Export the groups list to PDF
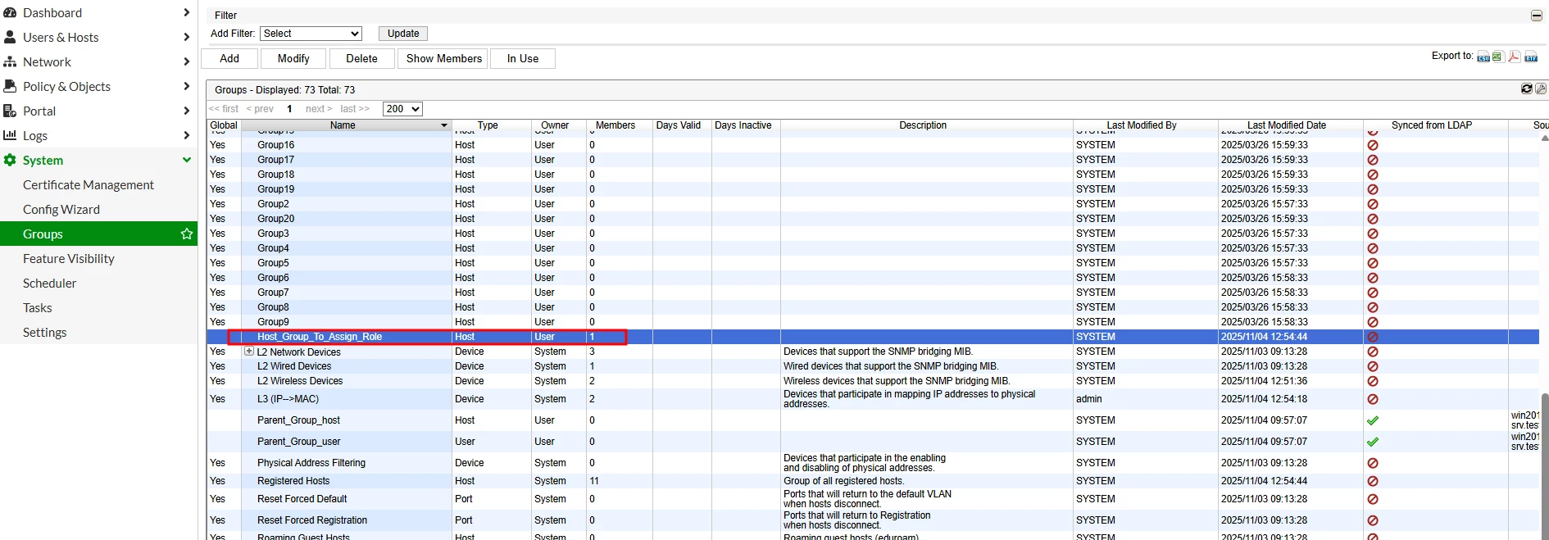The image size is (1549, 540). 1515,57
